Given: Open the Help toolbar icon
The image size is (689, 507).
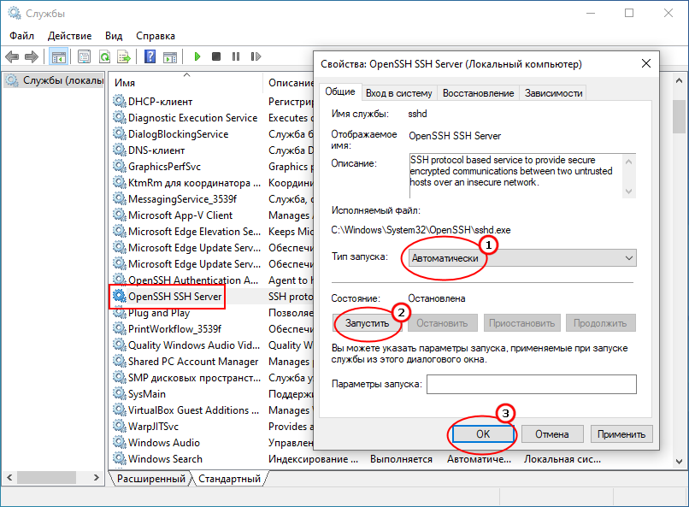Looking at the screenshot, I should point(150,56).
